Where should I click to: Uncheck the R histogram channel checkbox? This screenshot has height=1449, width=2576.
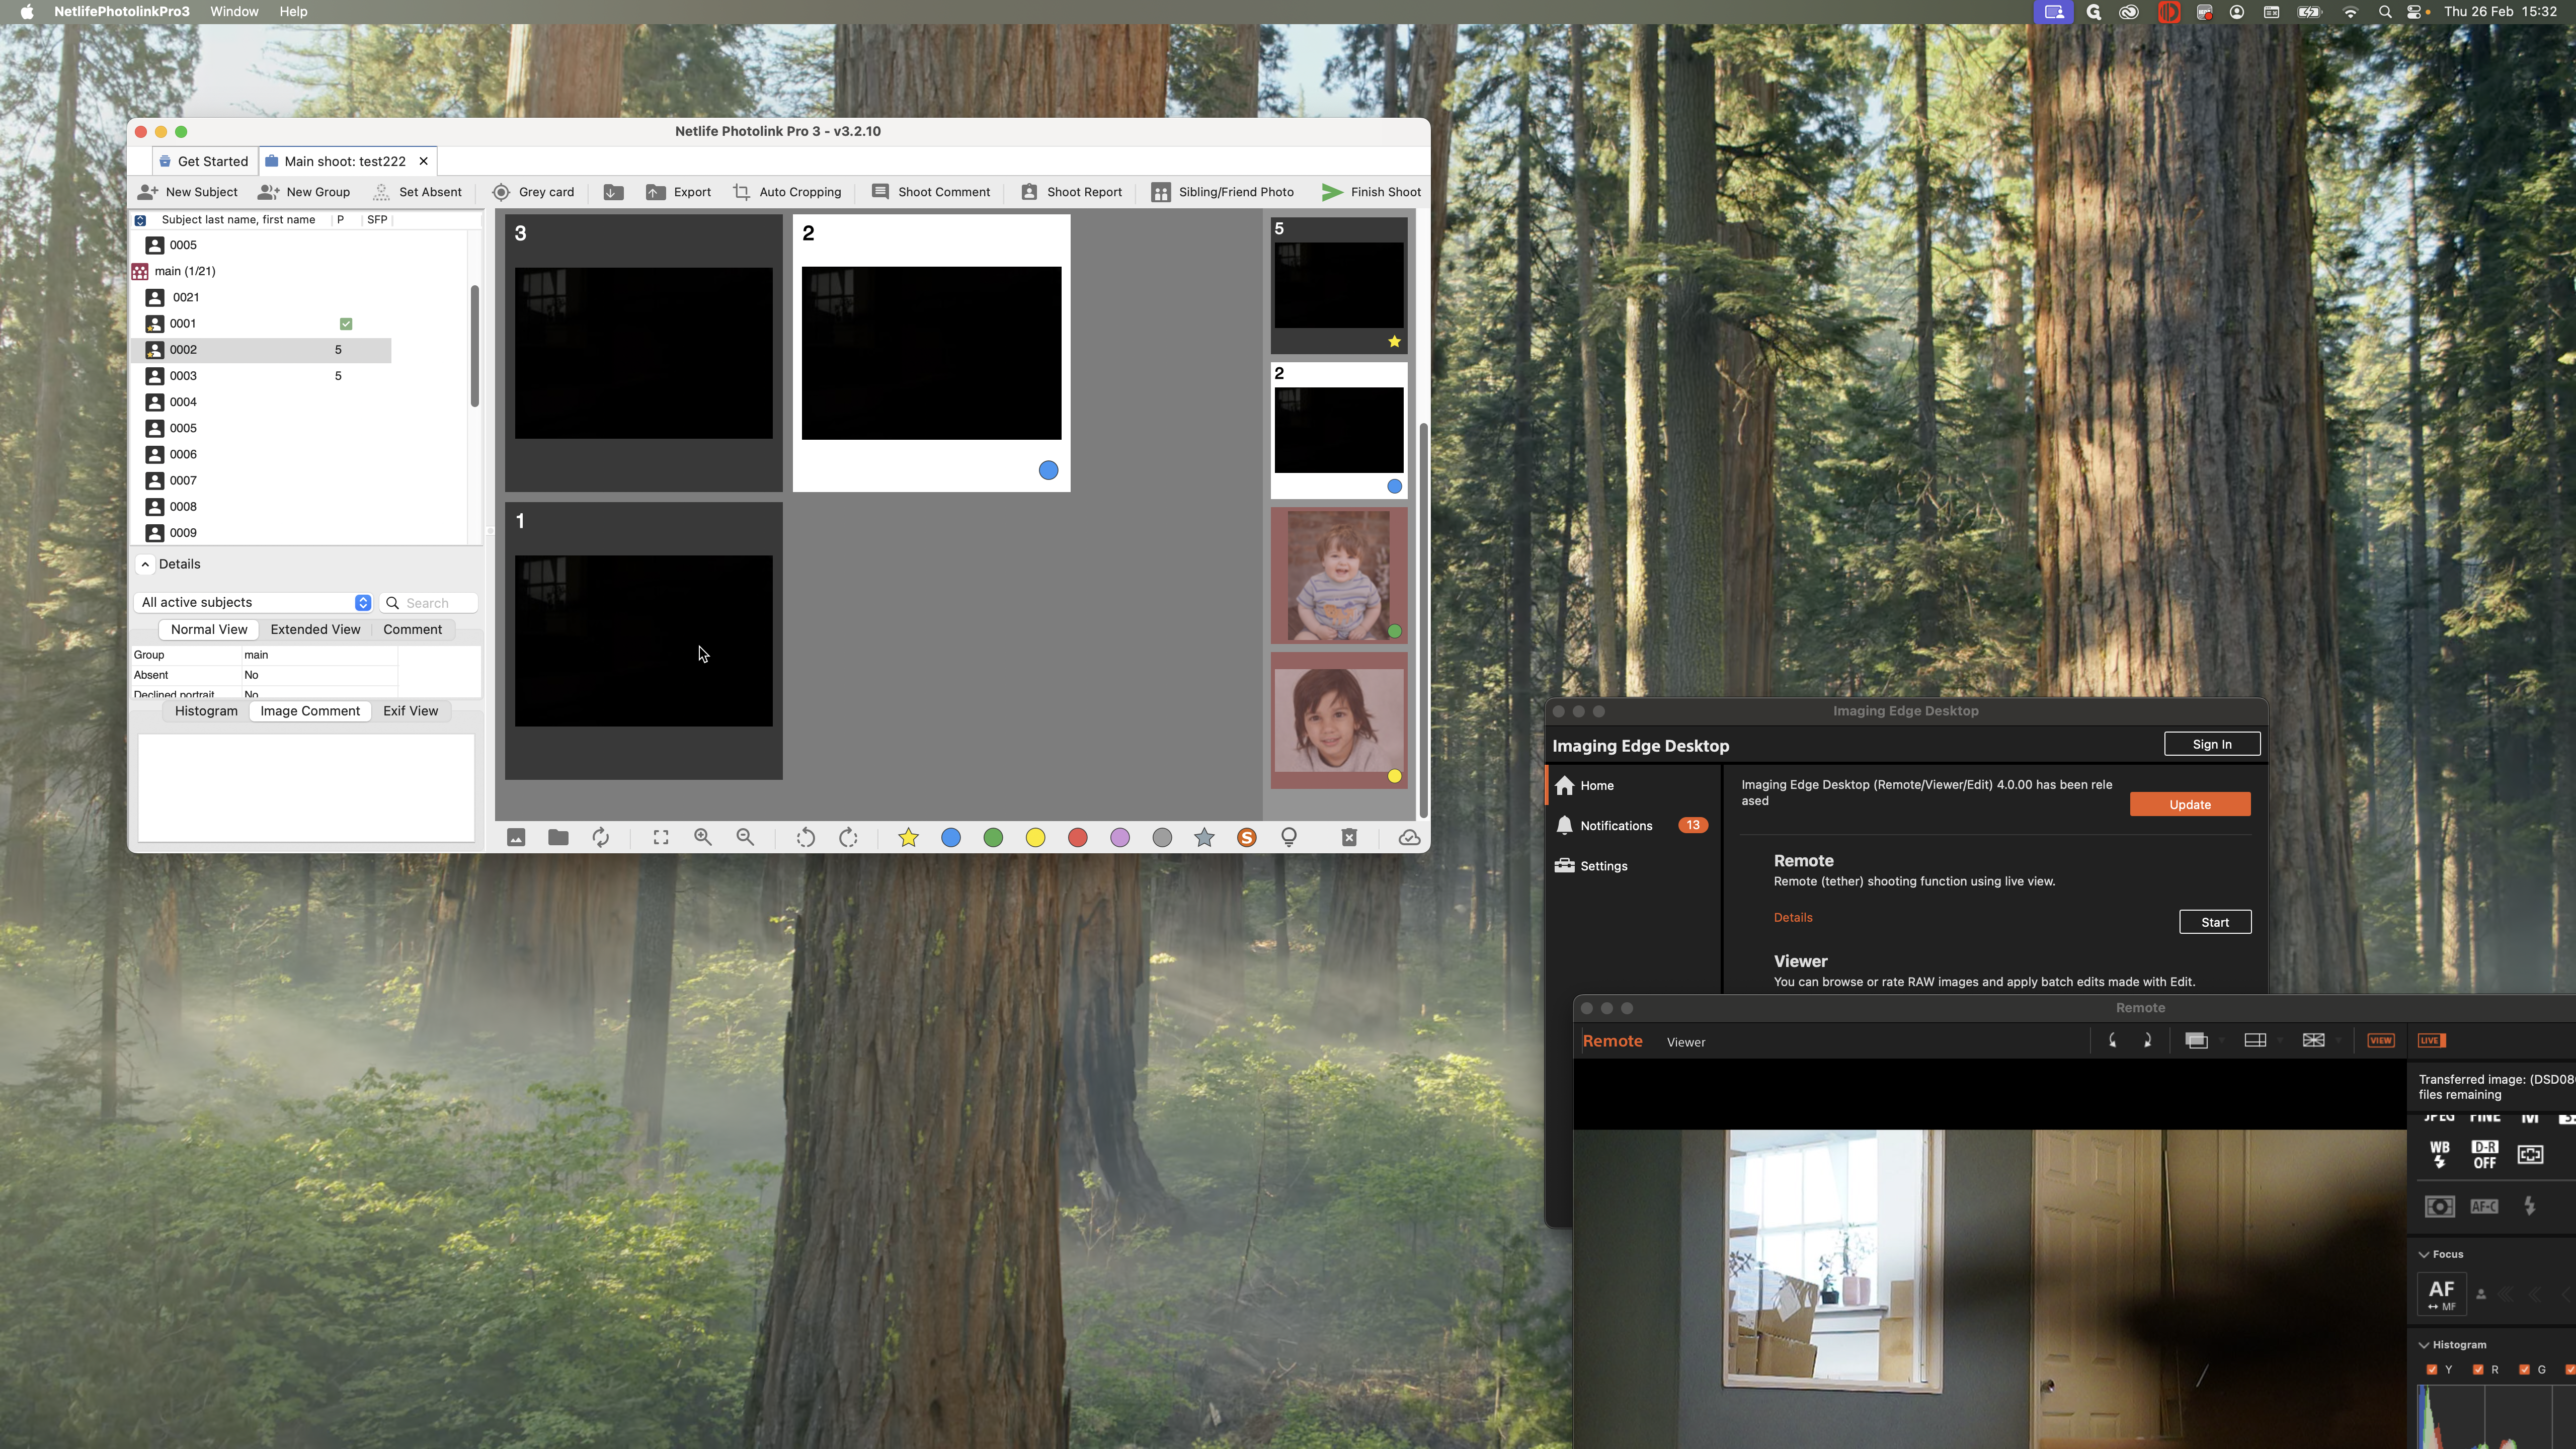point(2478,1370)
